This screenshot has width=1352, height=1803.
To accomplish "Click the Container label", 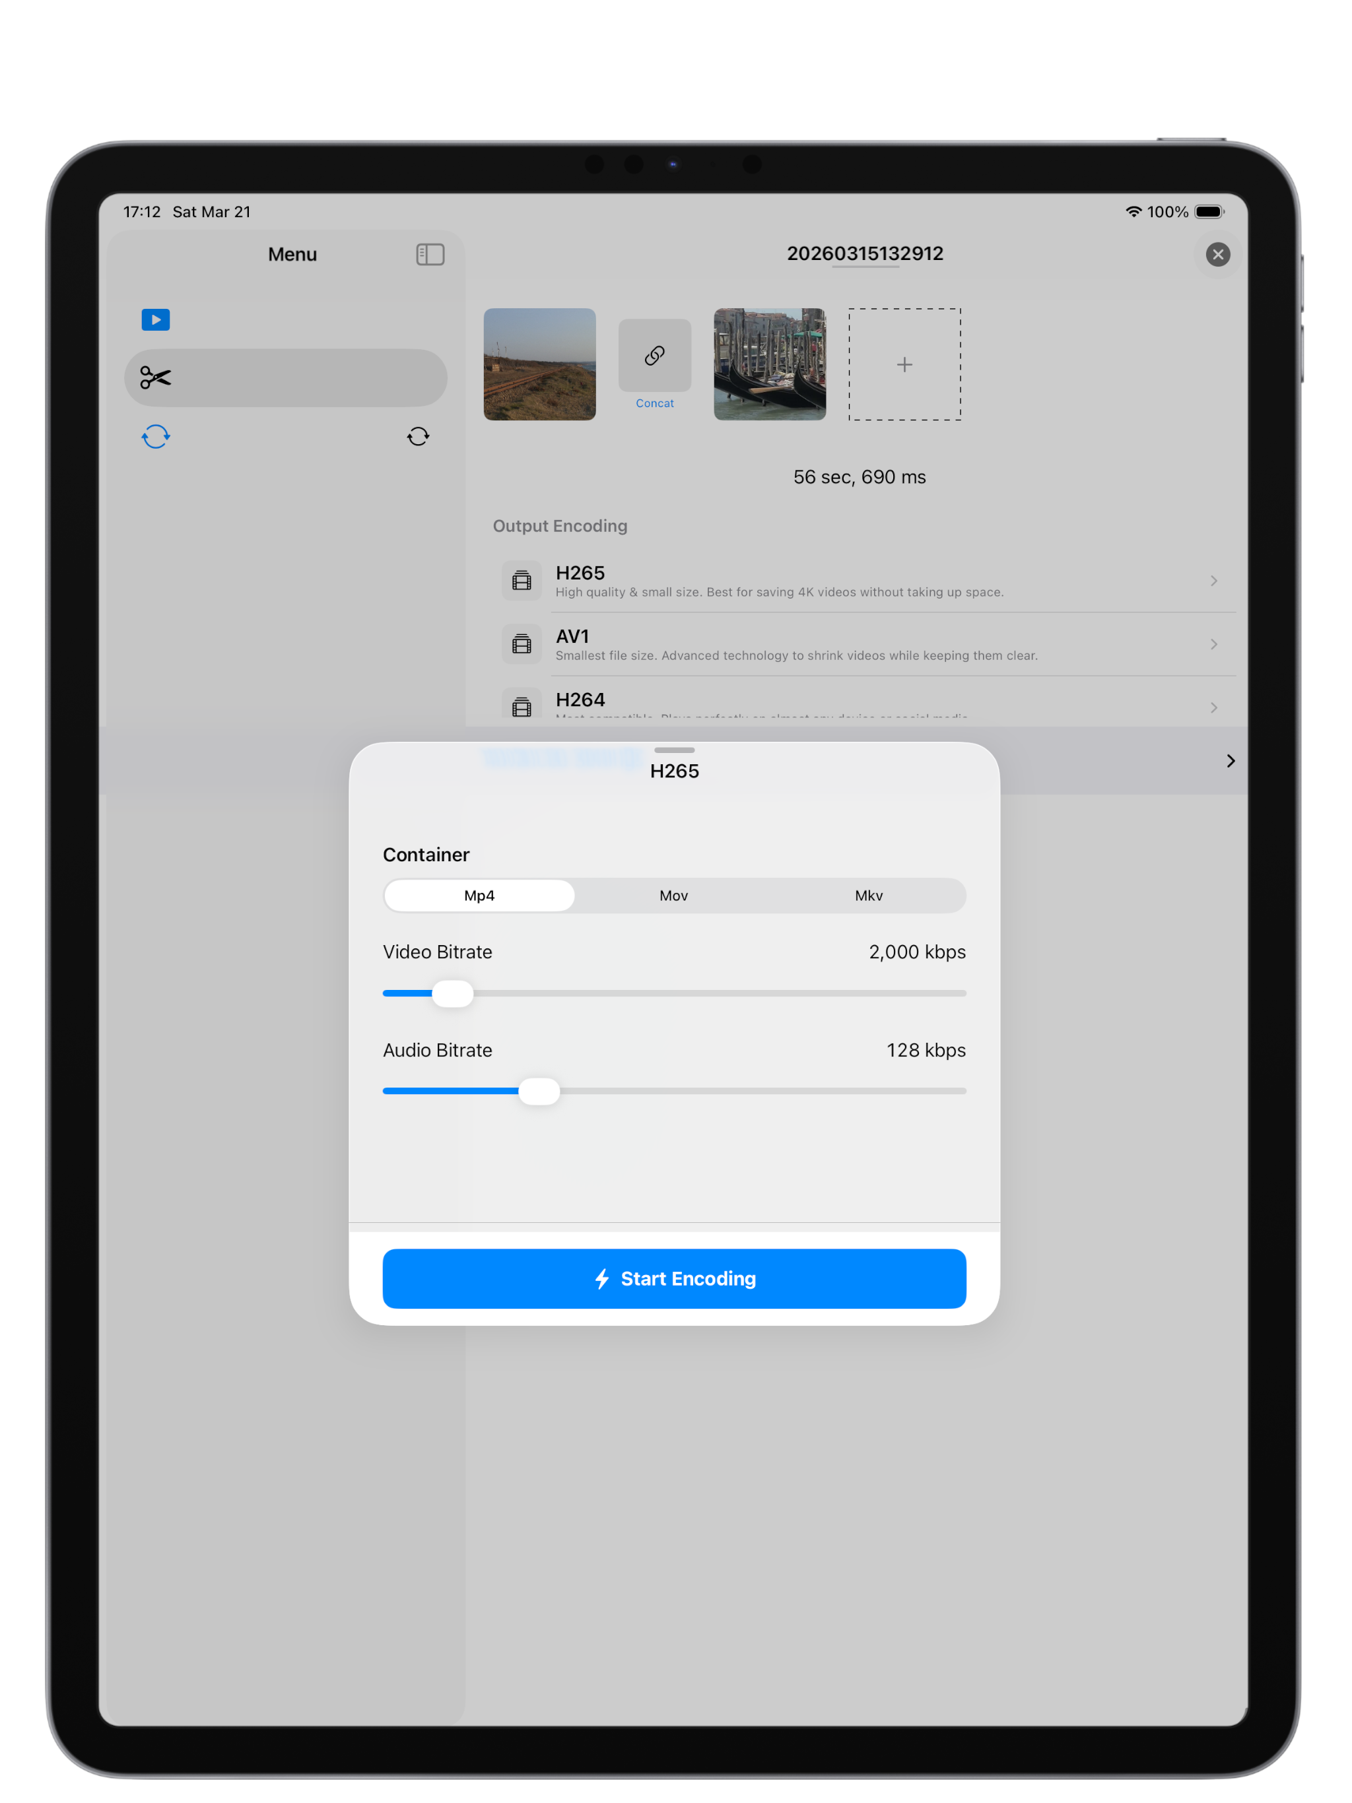I will [x=426, y=855].
